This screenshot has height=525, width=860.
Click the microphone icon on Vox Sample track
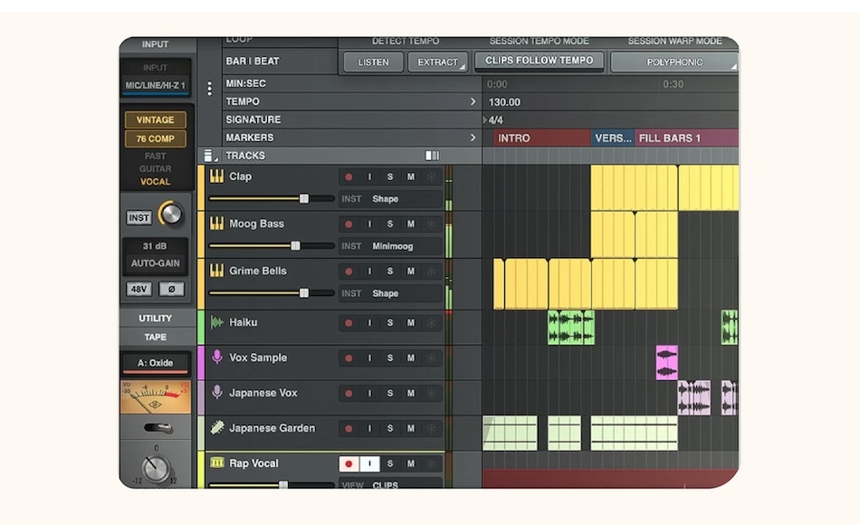pyautogui.click(x=217, y=358)
